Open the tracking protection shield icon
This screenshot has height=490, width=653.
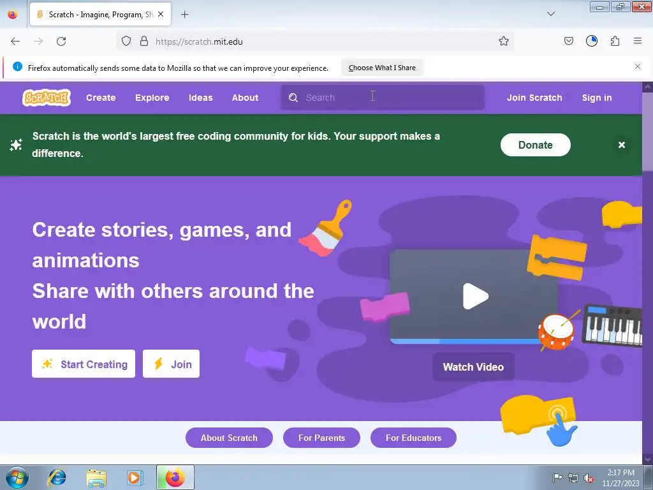click(x=126, y=41)
